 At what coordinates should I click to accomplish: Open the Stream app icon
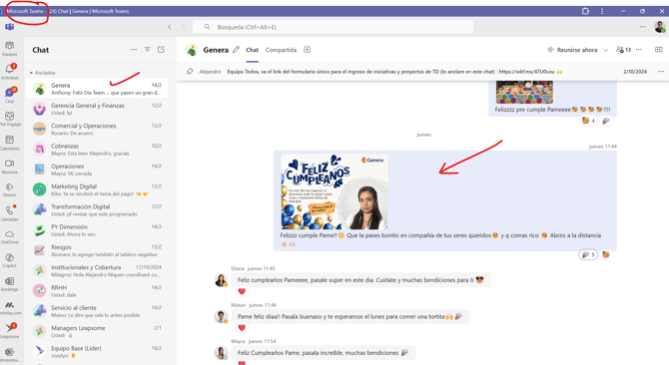pyautogui.click(x=9, y=189)
